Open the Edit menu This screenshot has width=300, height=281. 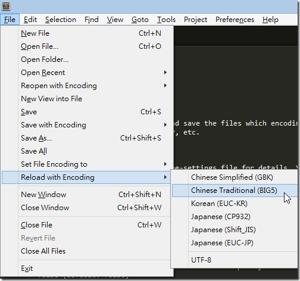[30, 20]
